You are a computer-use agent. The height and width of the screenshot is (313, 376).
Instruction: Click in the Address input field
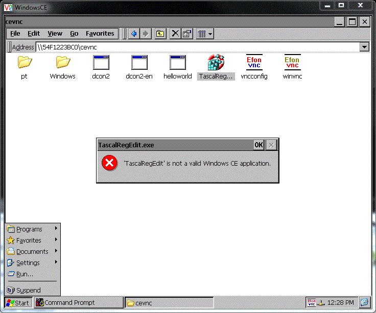tap(198, 47)
